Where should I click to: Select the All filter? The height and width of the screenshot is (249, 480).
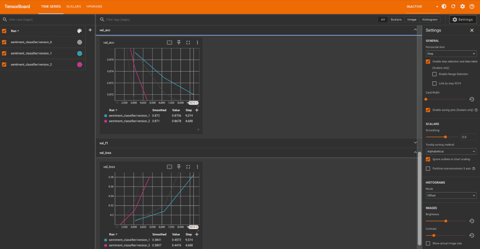coord(383,20)
